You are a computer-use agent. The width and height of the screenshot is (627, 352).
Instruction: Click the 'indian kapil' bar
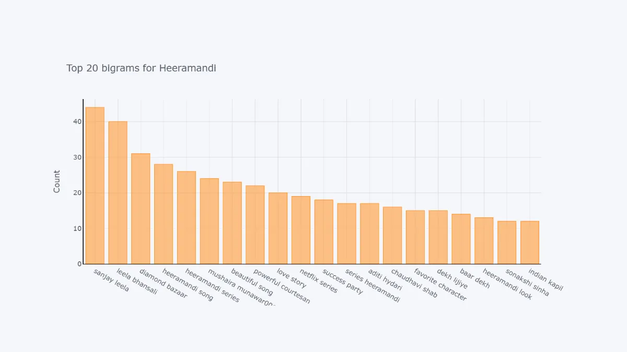point(530,242)
